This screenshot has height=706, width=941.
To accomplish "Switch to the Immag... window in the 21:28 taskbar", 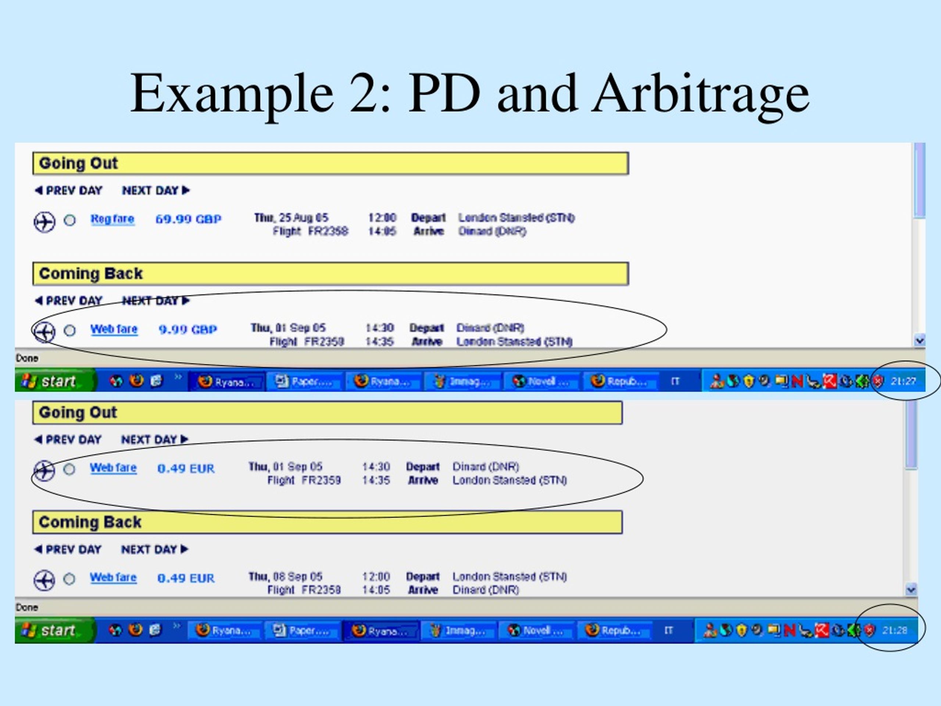I will 458,630.
